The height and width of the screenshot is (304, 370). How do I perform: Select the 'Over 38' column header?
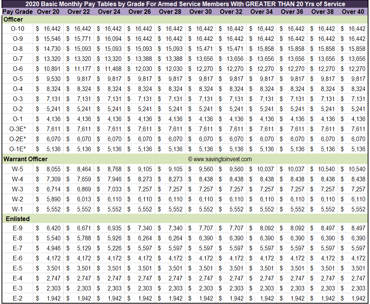click(322, 12)
